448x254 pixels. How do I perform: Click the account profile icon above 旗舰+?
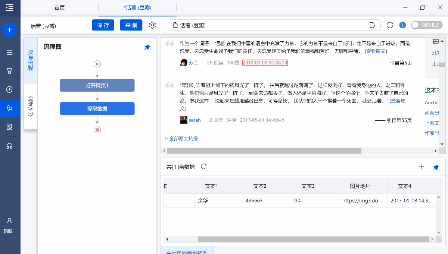pos(10,220)
